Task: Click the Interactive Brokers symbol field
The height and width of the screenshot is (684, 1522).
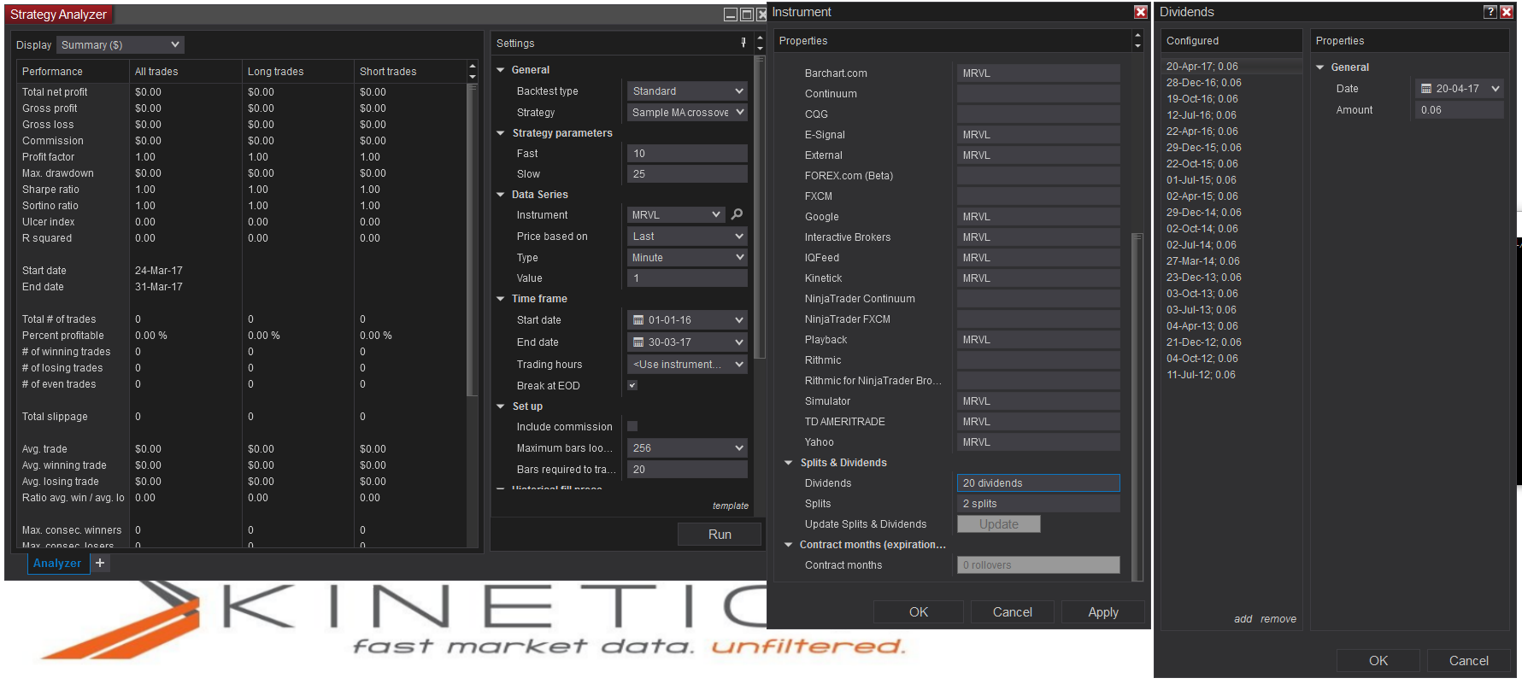Action: coord(1038,237)
